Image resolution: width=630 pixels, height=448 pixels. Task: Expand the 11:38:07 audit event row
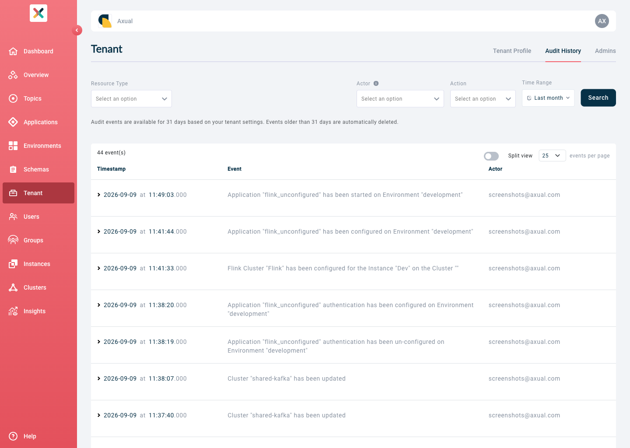pyautogui.click(x=99, y=378)
